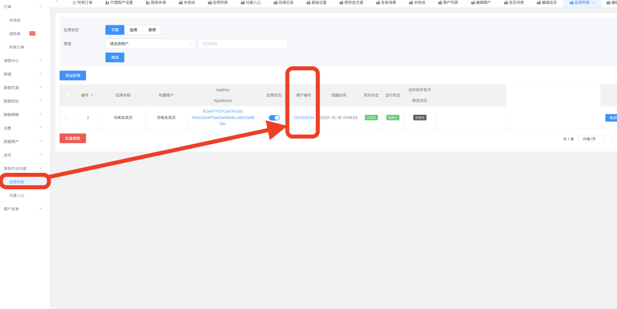The width and height of the screenshot is (617, 309).
Task: Select the 启用 status filter
Action: (x=133, y=30)
